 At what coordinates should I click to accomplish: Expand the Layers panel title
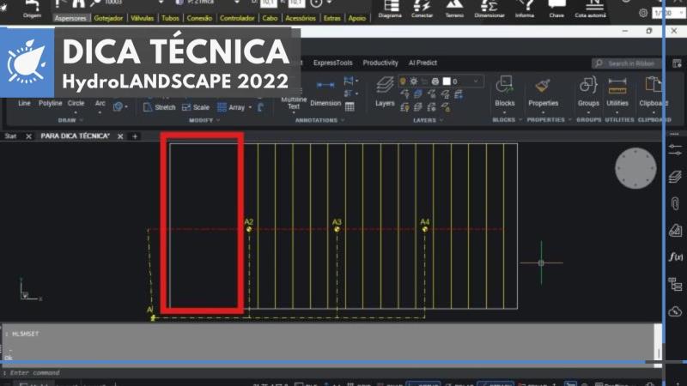(428, 120)
